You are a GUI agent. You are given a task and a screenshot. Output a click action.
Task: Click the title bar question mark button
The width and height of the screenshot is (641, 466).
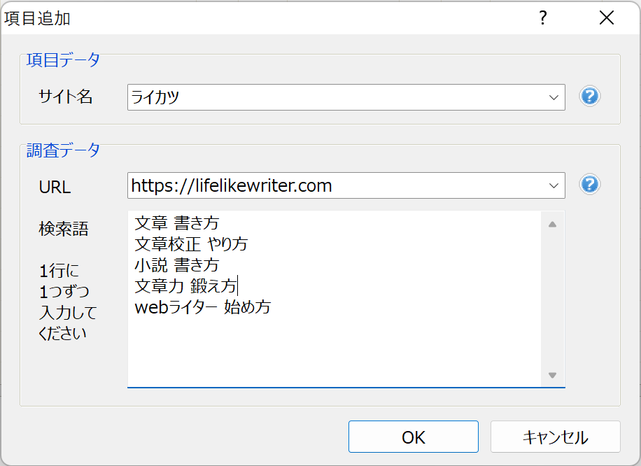tap(542, 18)
